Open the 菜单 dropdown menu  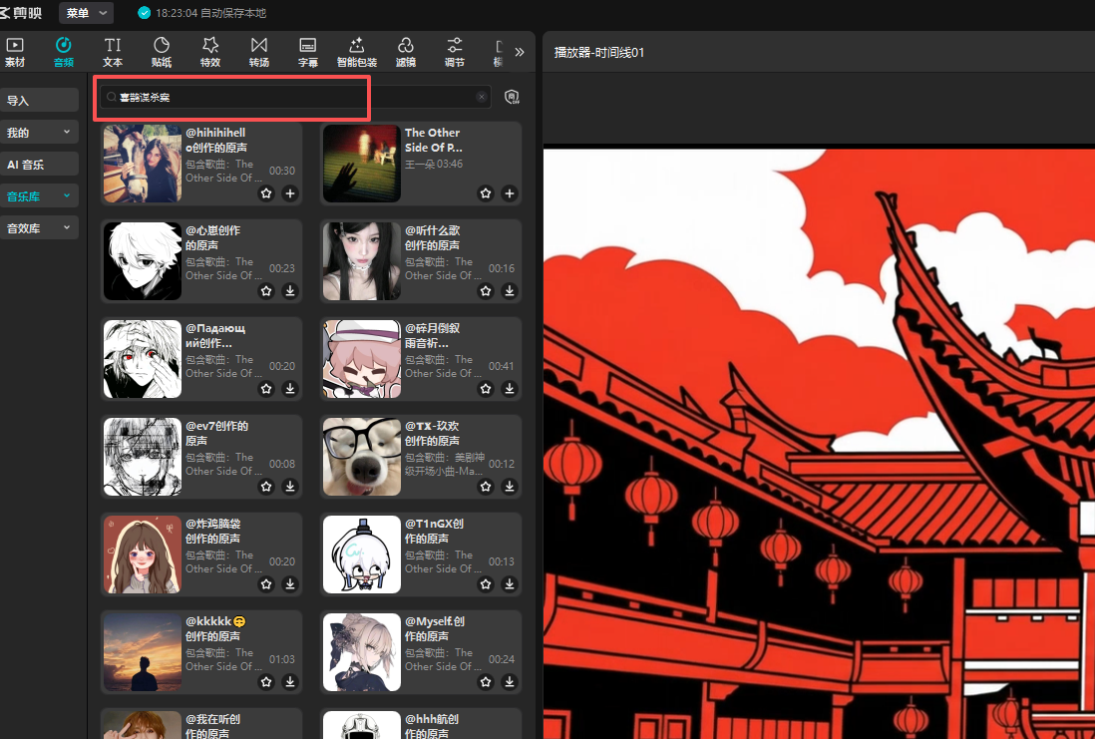pyautogui.click(x=87, y=13)
